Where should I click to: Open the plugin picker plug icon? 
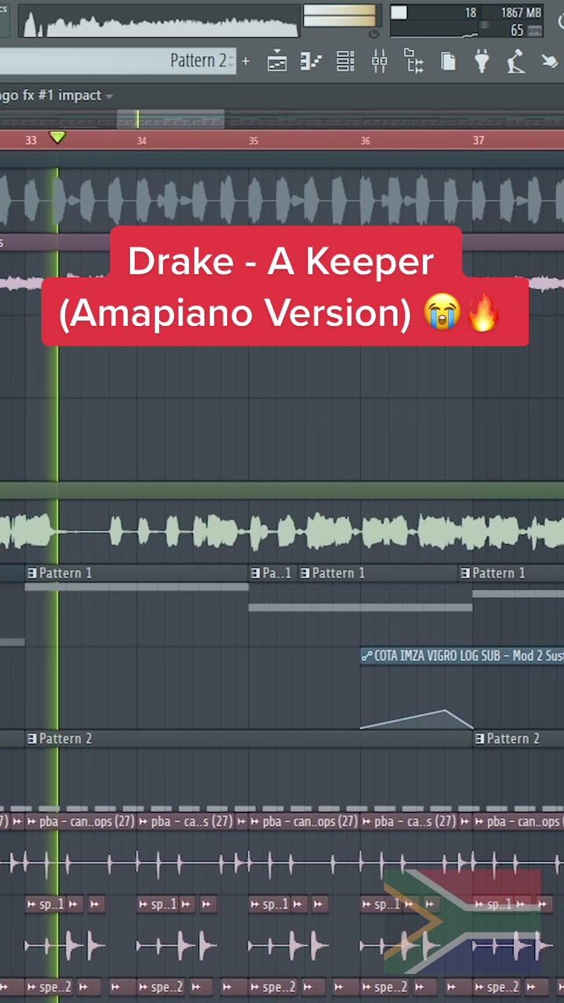tap(482, 61)
